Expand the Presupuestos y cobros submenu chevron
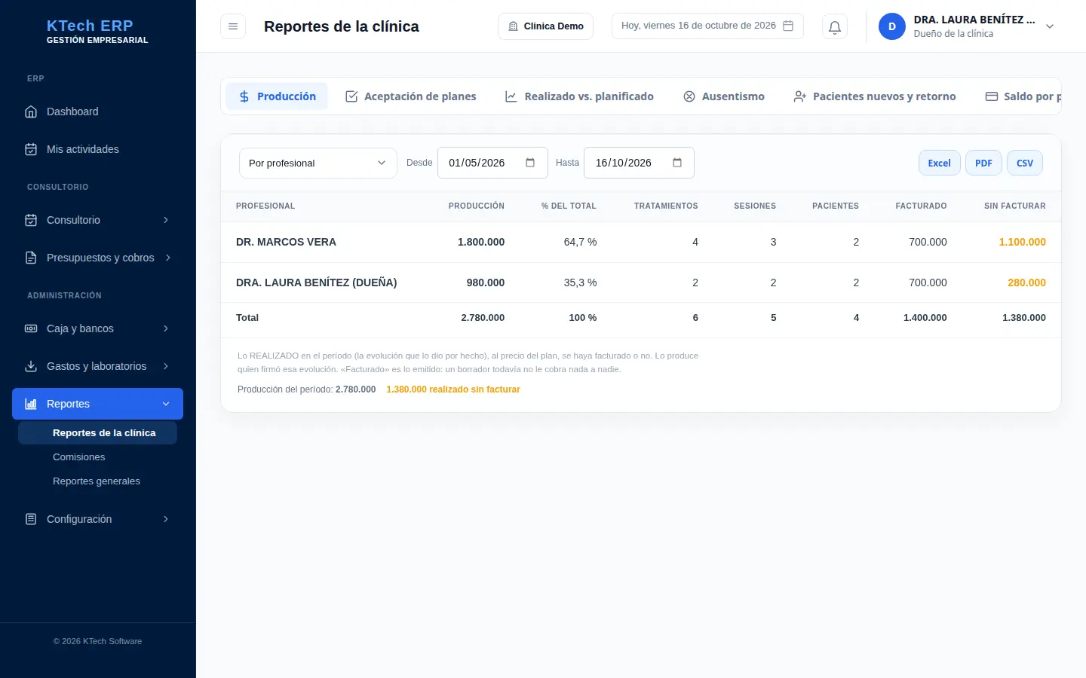The height and width of the screenshot is (678, 1086). click(168, 258)
